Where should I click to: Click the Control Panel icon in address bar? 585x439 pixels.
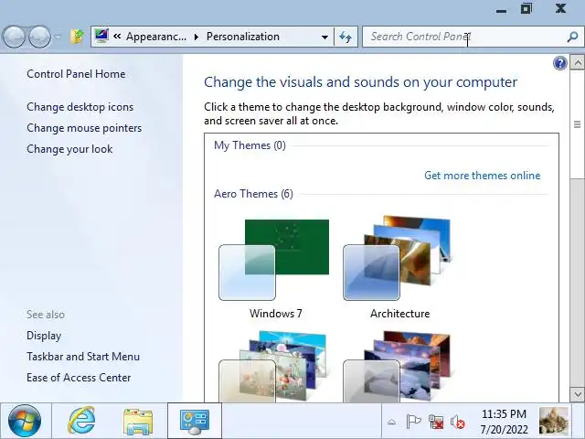[x=101, y=37]
